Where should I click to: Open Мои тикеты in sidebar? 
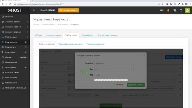click(15, 67)
